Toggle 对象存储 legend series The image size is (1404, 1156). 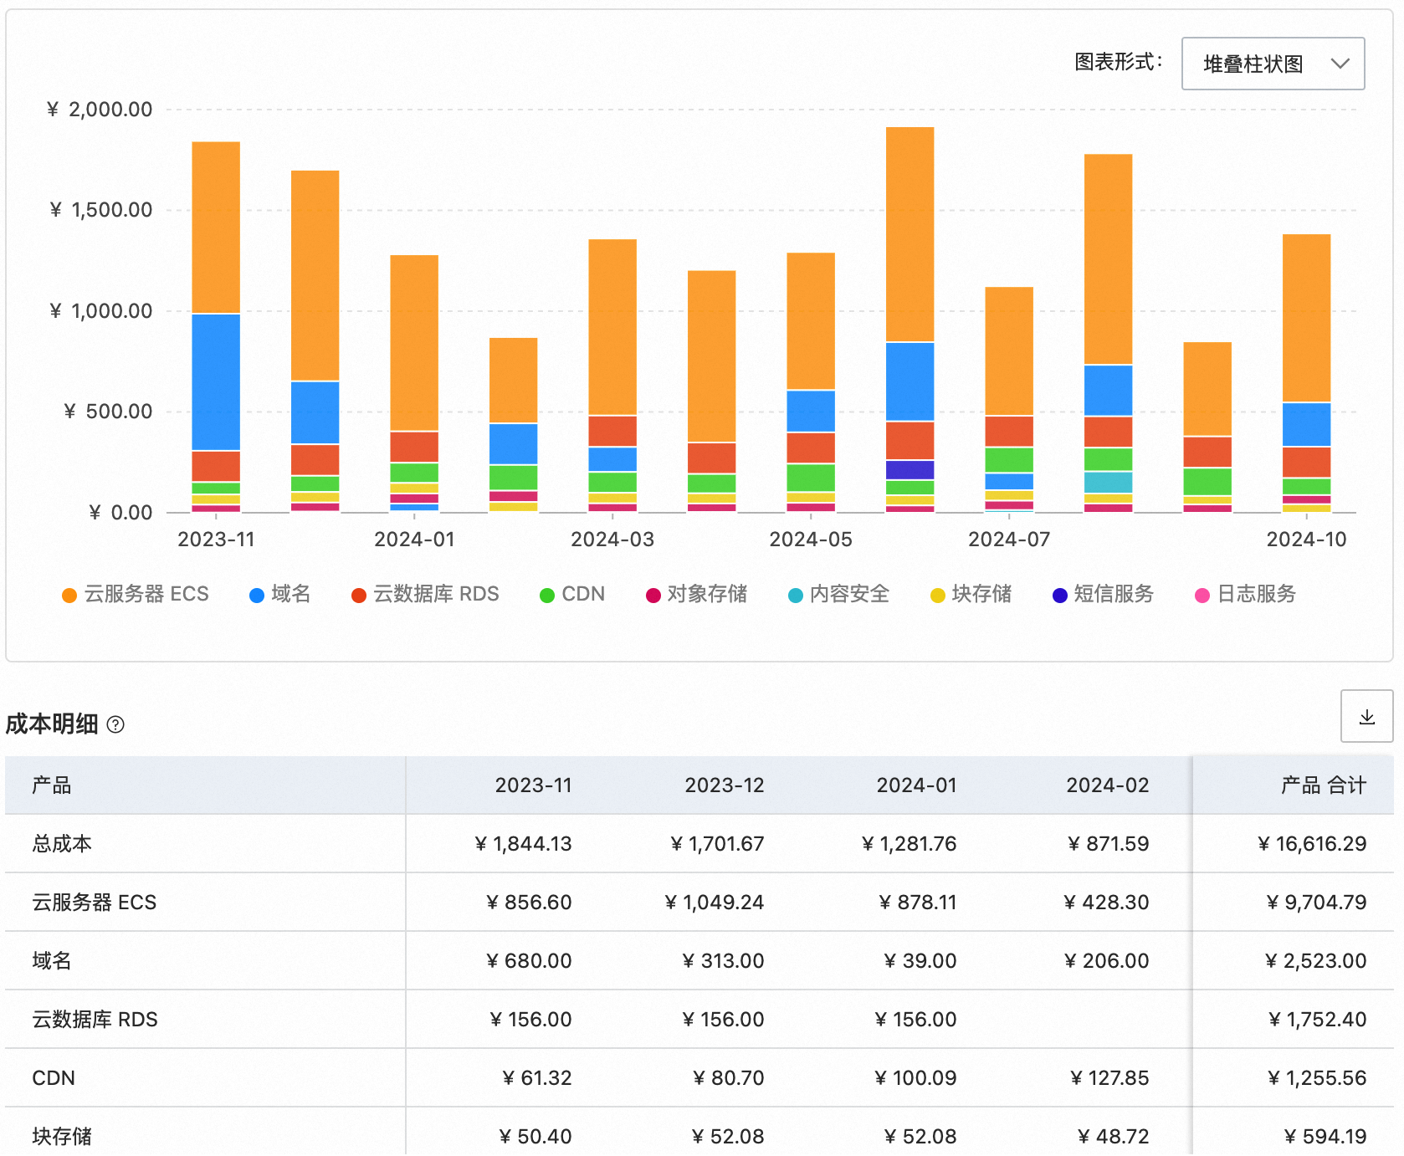coord(696,594)
